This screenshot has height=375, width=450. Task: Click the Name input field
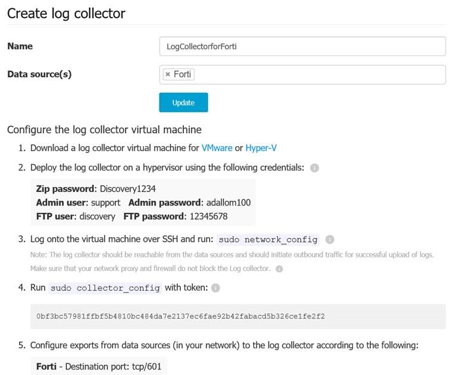302,46
